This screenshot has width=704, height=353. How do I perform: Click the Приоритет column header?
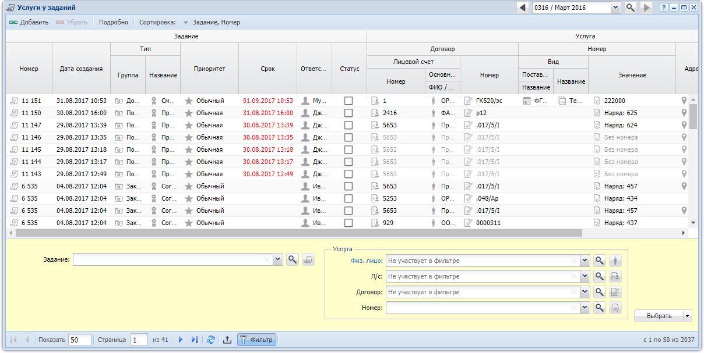pyautogui.click(x=209, y=69)
